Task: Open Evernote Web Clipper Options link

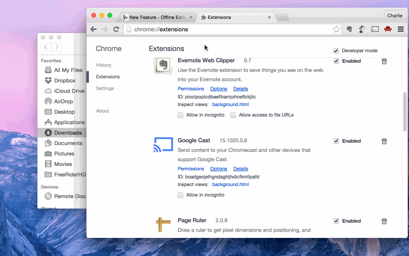Action: point(219,89)
